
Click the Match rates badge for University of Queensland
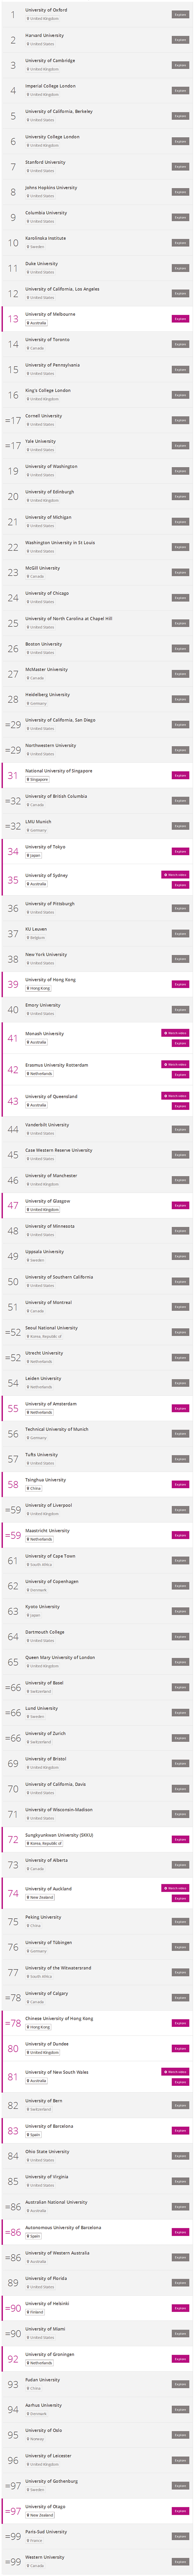coord(175,1096)
